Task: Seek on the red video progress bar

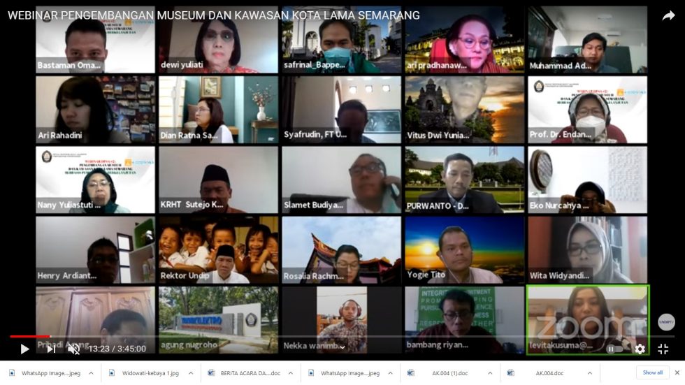Action: click(28, 336)
